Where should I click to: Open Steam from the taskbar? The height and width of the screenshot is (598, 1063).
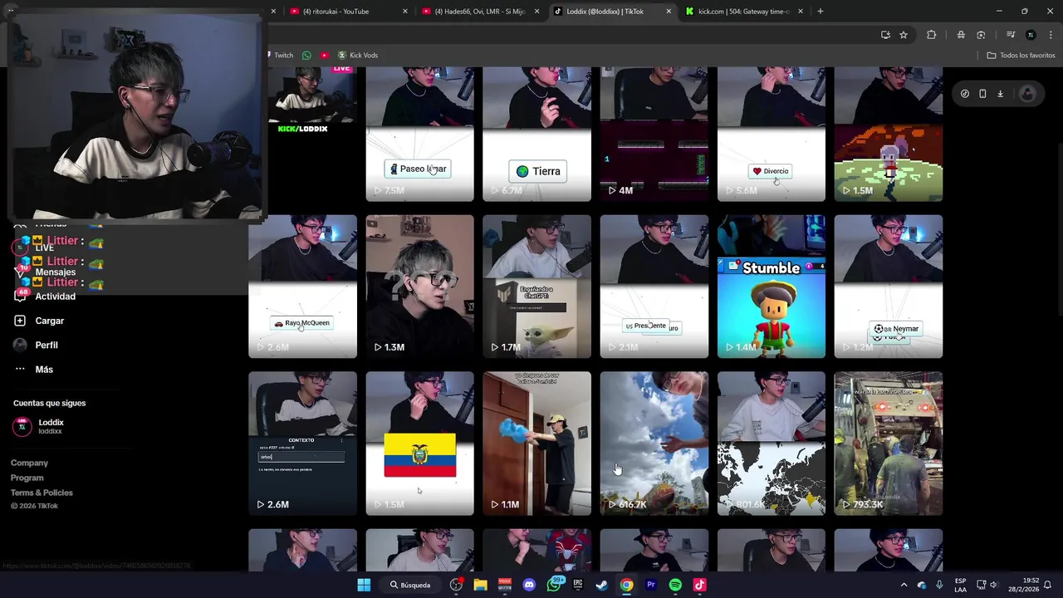tap(602, 585)
